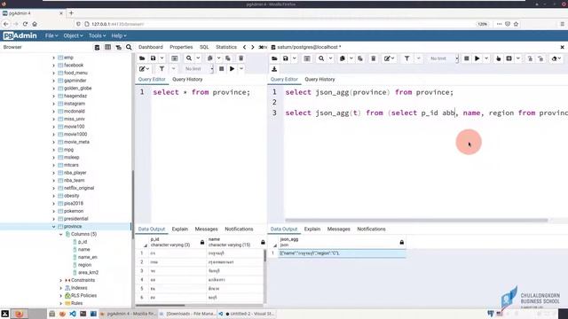This screenshot has height=319, width=568.
Task: Click Explain icon in right query toolbar
Action: tap(498, 58)
